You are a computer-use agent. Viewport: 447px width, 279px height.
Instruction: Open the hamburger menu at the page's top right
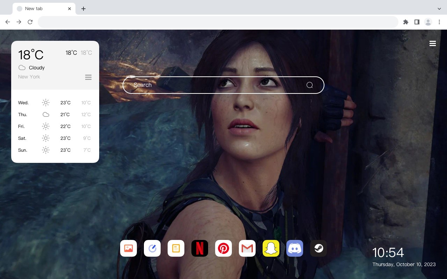tap(433, 44)
